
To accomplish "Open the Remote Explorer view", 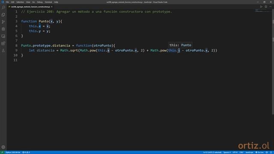I will [3, 36].
